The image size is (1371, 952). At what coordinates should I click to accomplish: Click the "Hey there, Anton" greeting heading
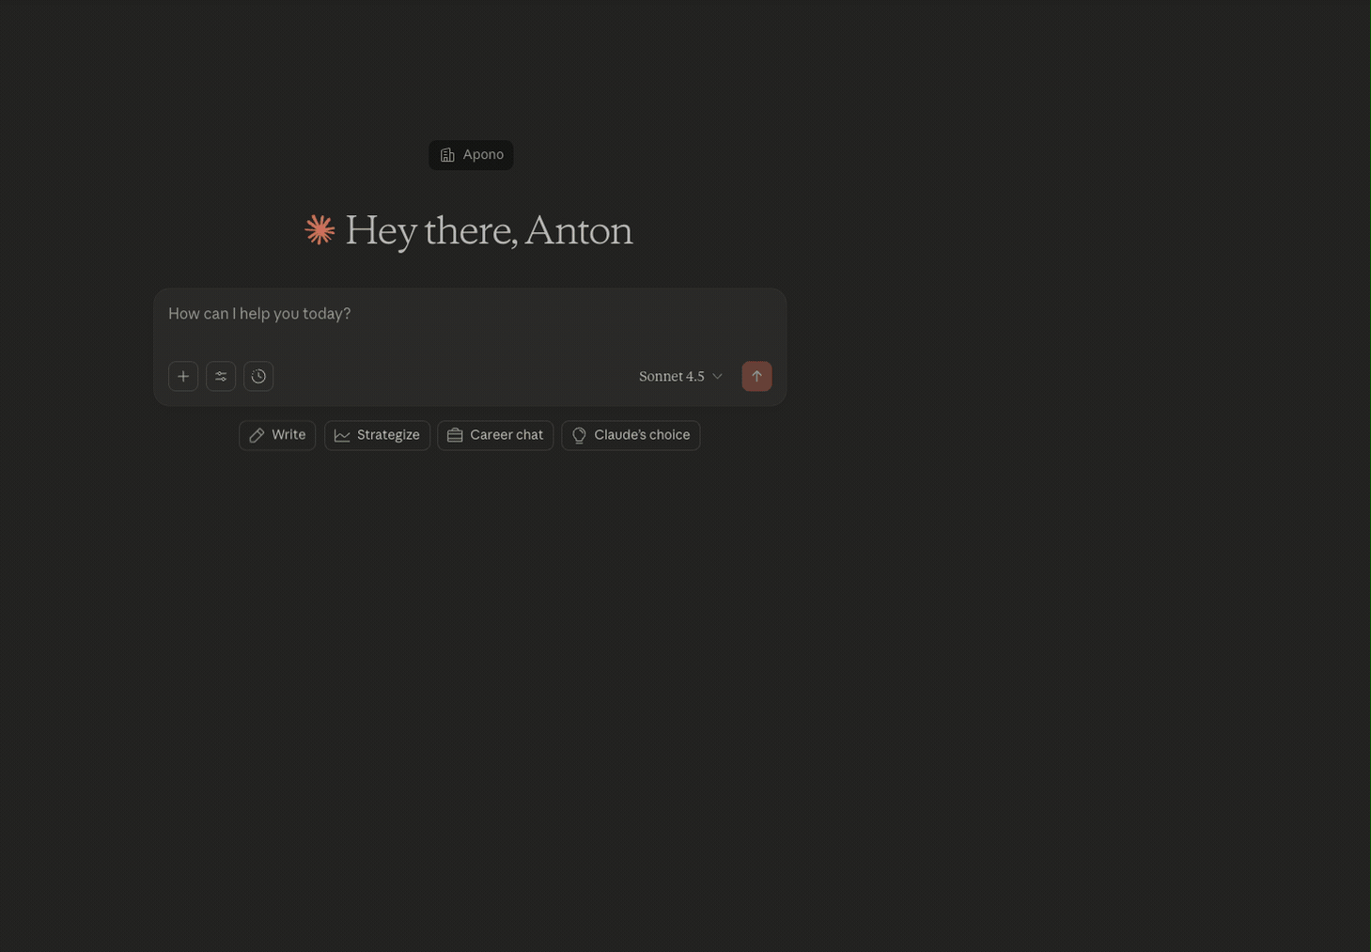(489, 230)
